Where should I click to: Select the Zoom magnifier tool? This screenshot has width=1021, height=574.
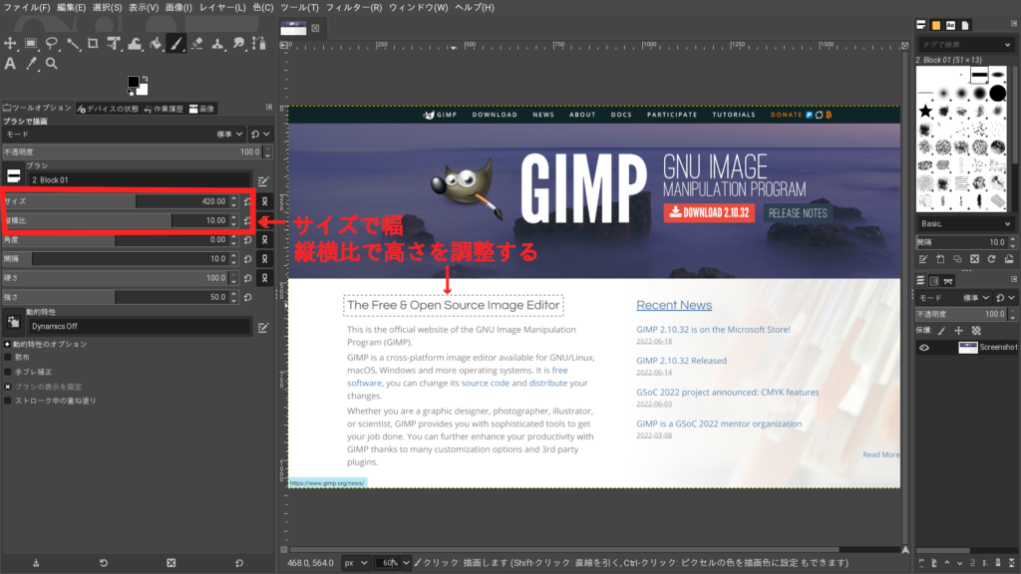point(52,64)
